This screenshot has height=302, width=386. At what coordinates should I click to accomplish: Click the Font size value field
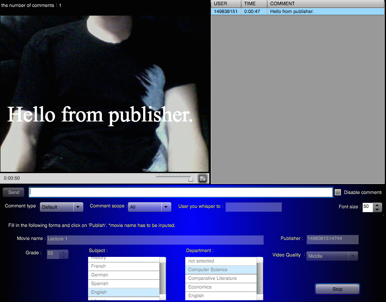[367, 207]
